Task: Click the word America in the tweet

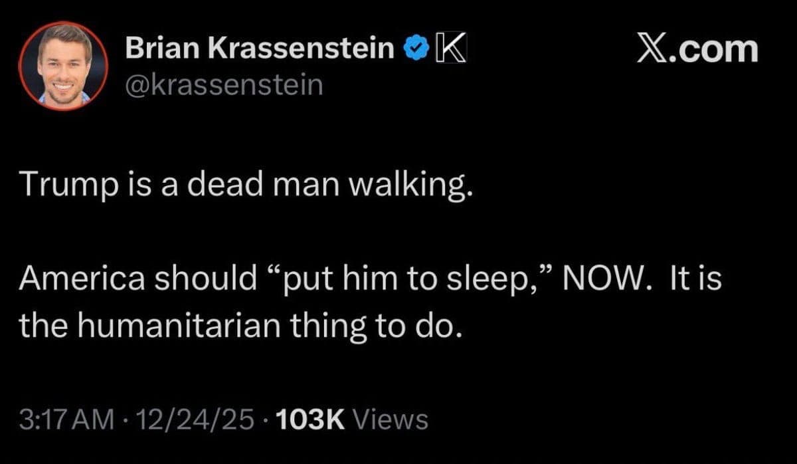Action: [x=82, y=279]
